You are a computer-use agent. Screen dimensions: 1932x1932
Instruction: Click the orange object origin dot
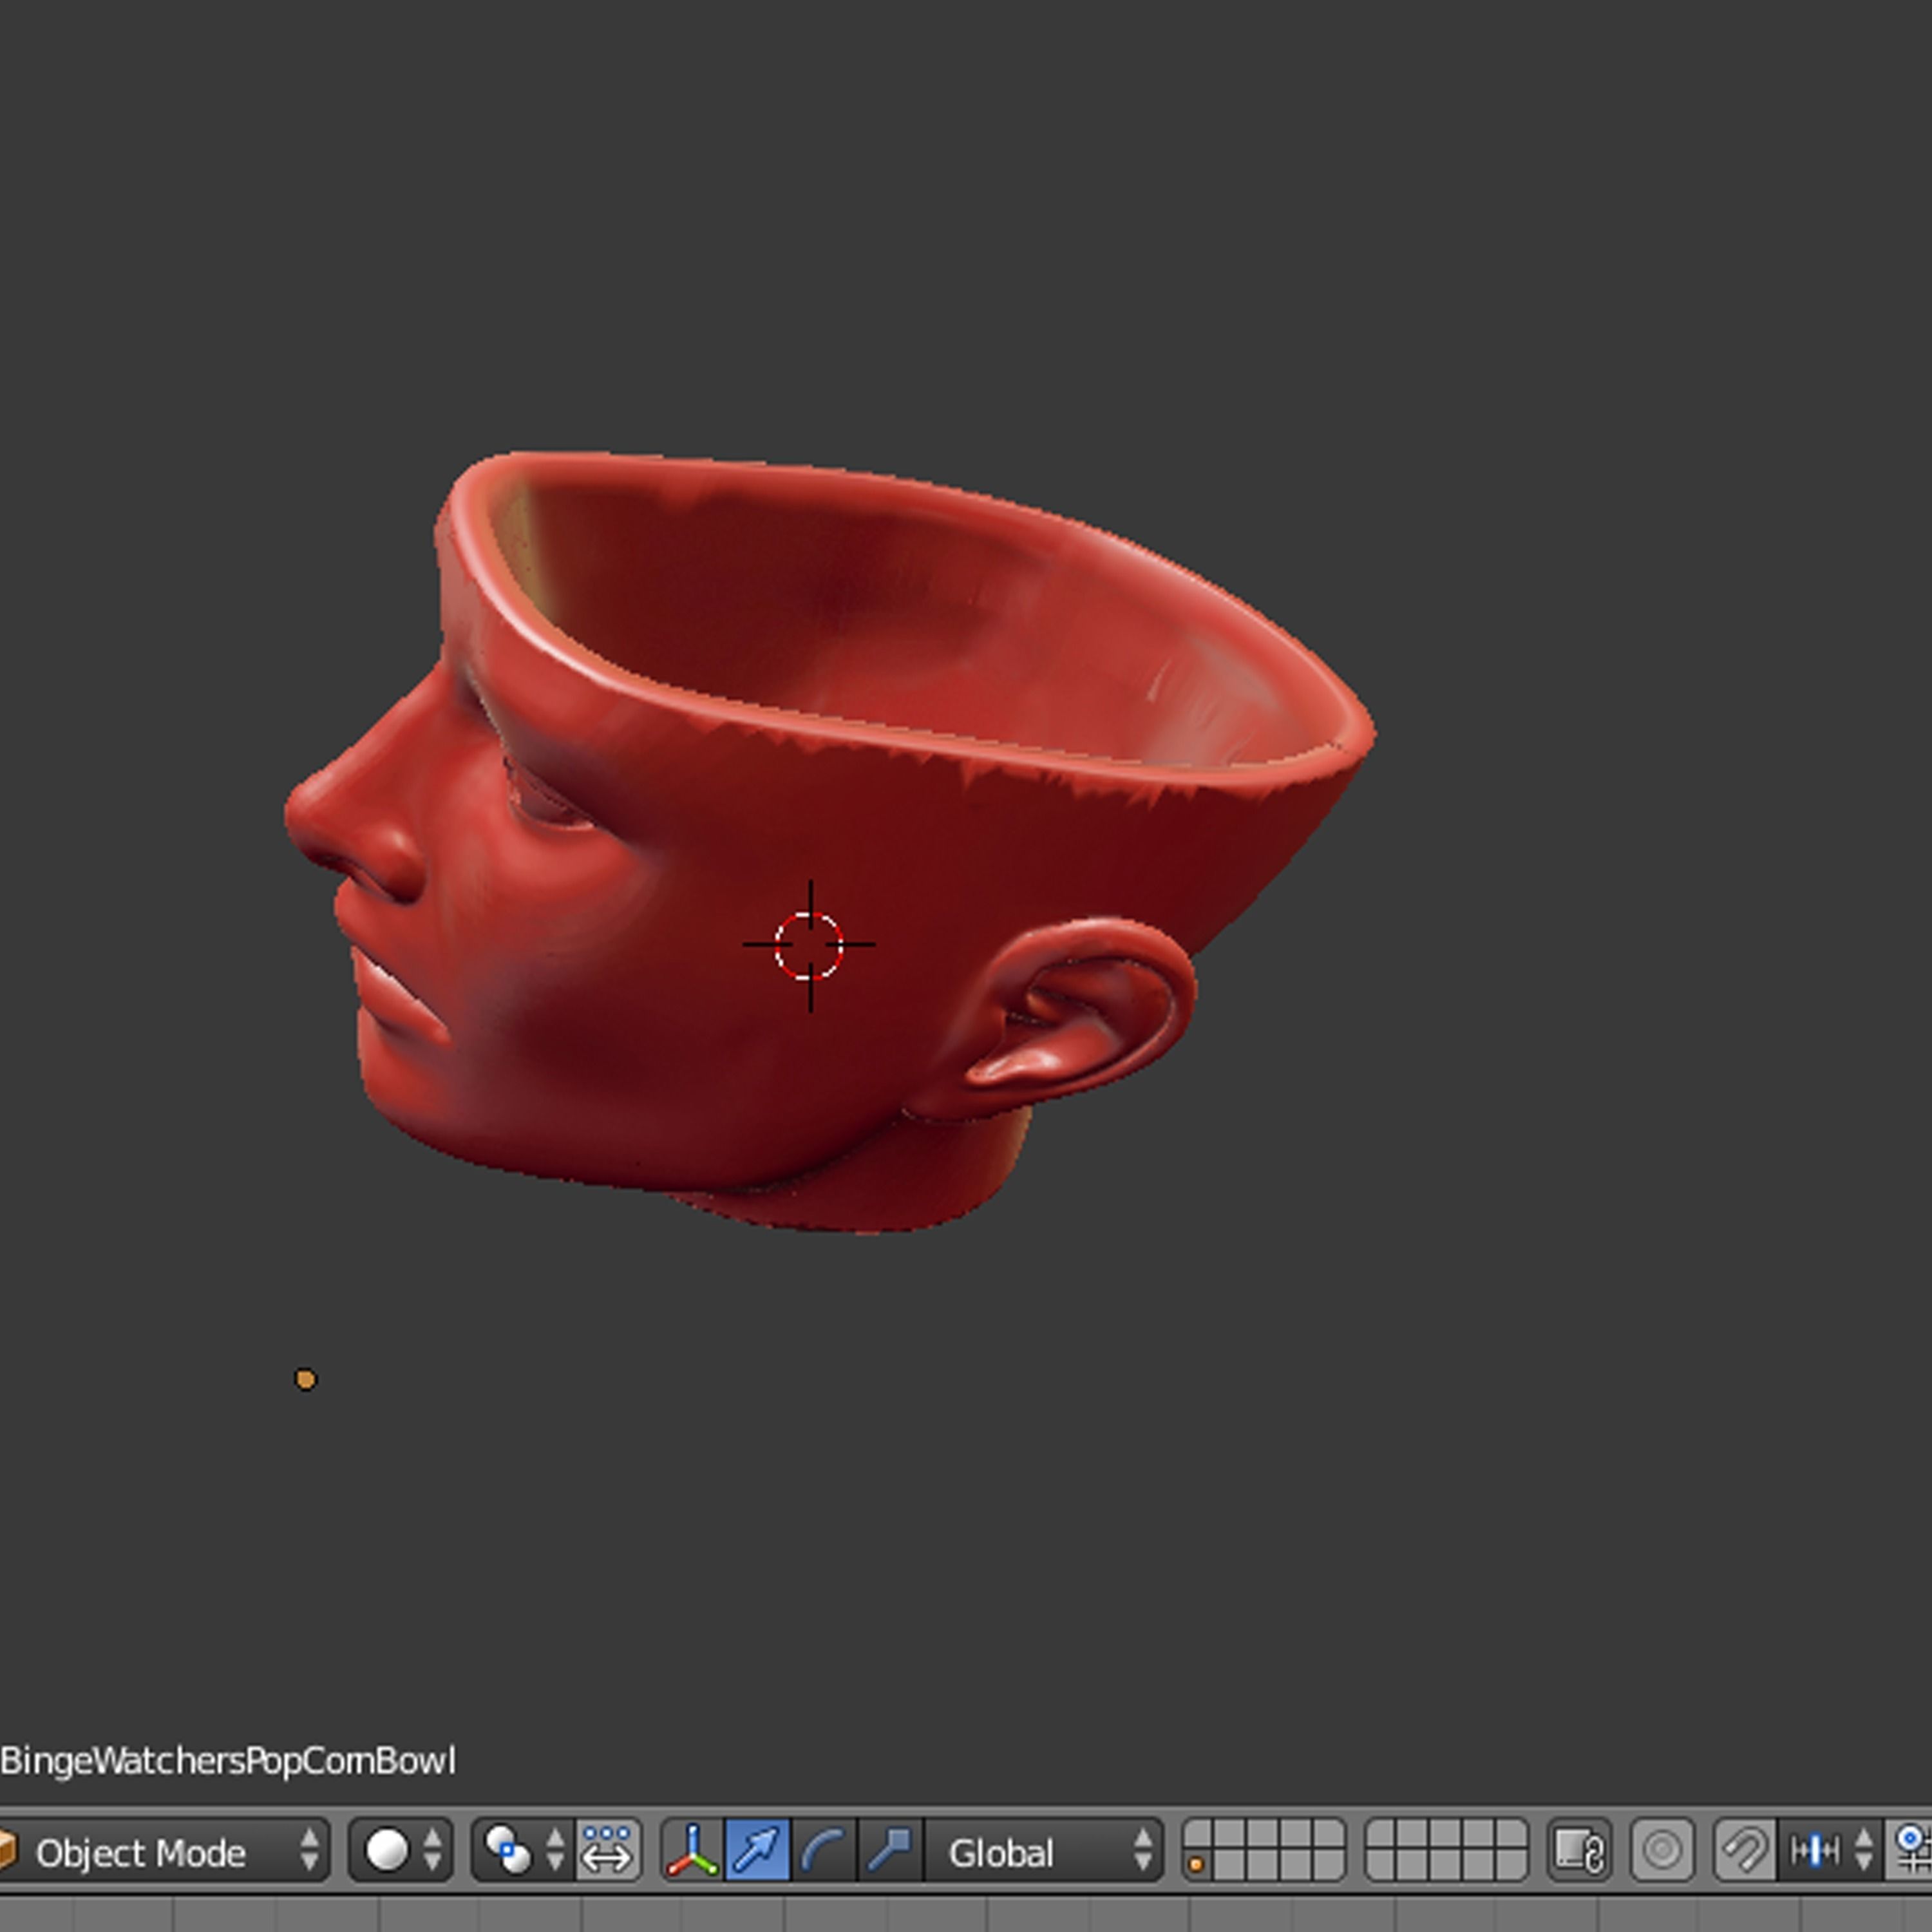tap(306, 1378)
